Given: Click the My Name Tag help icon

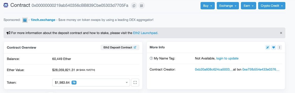Looking at the screenshot, I should [x=151, y=58].
